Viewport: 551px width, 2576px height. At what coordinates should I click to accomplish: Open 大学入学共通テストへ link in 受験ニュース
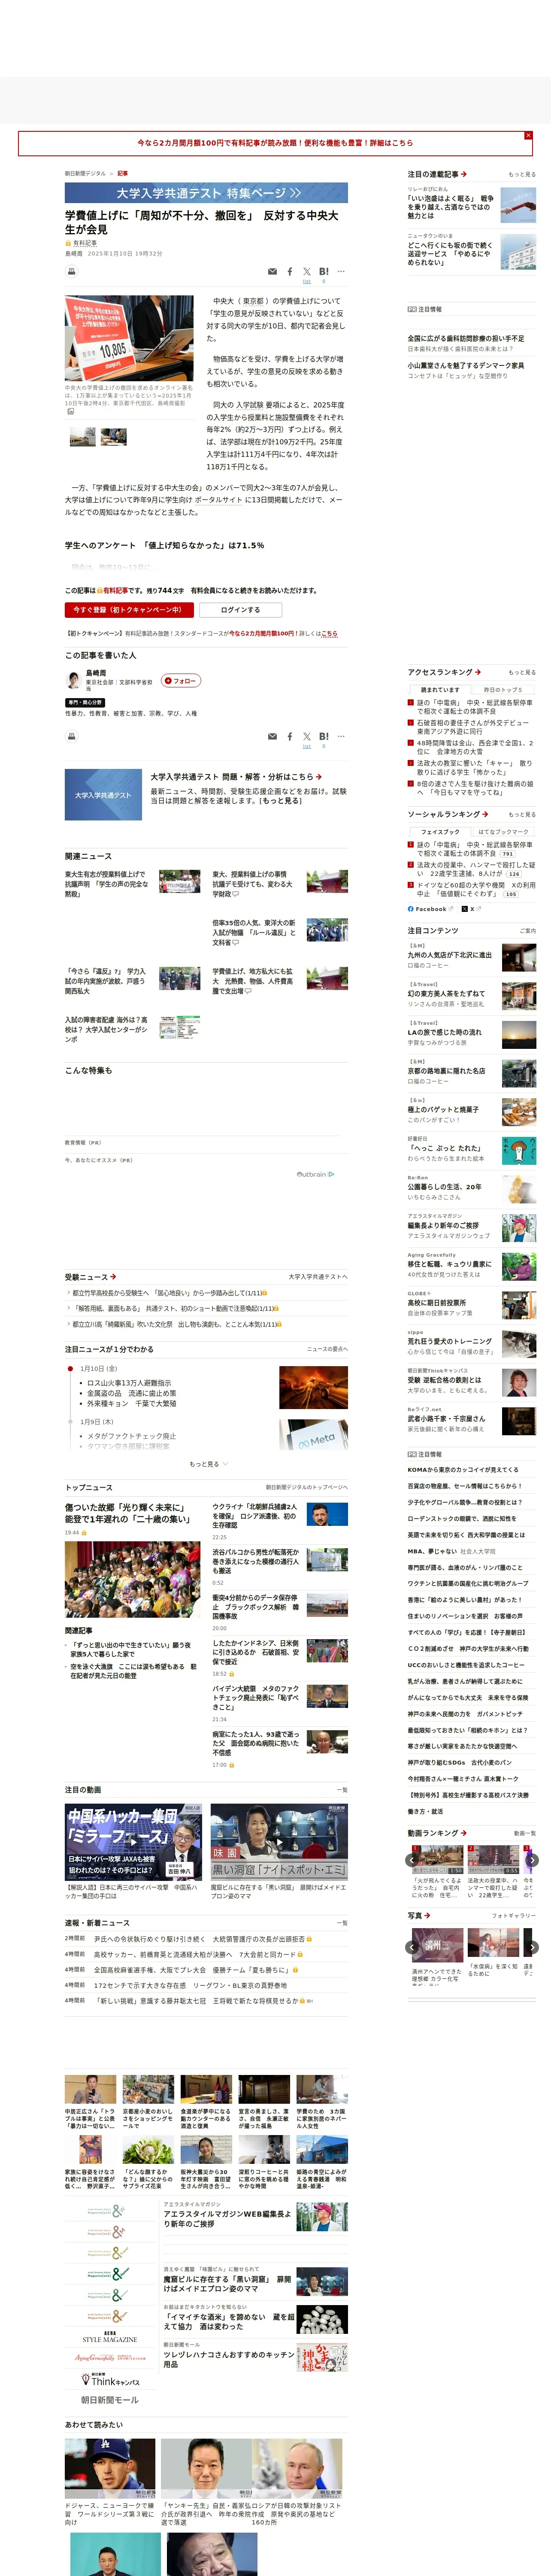318,1277
